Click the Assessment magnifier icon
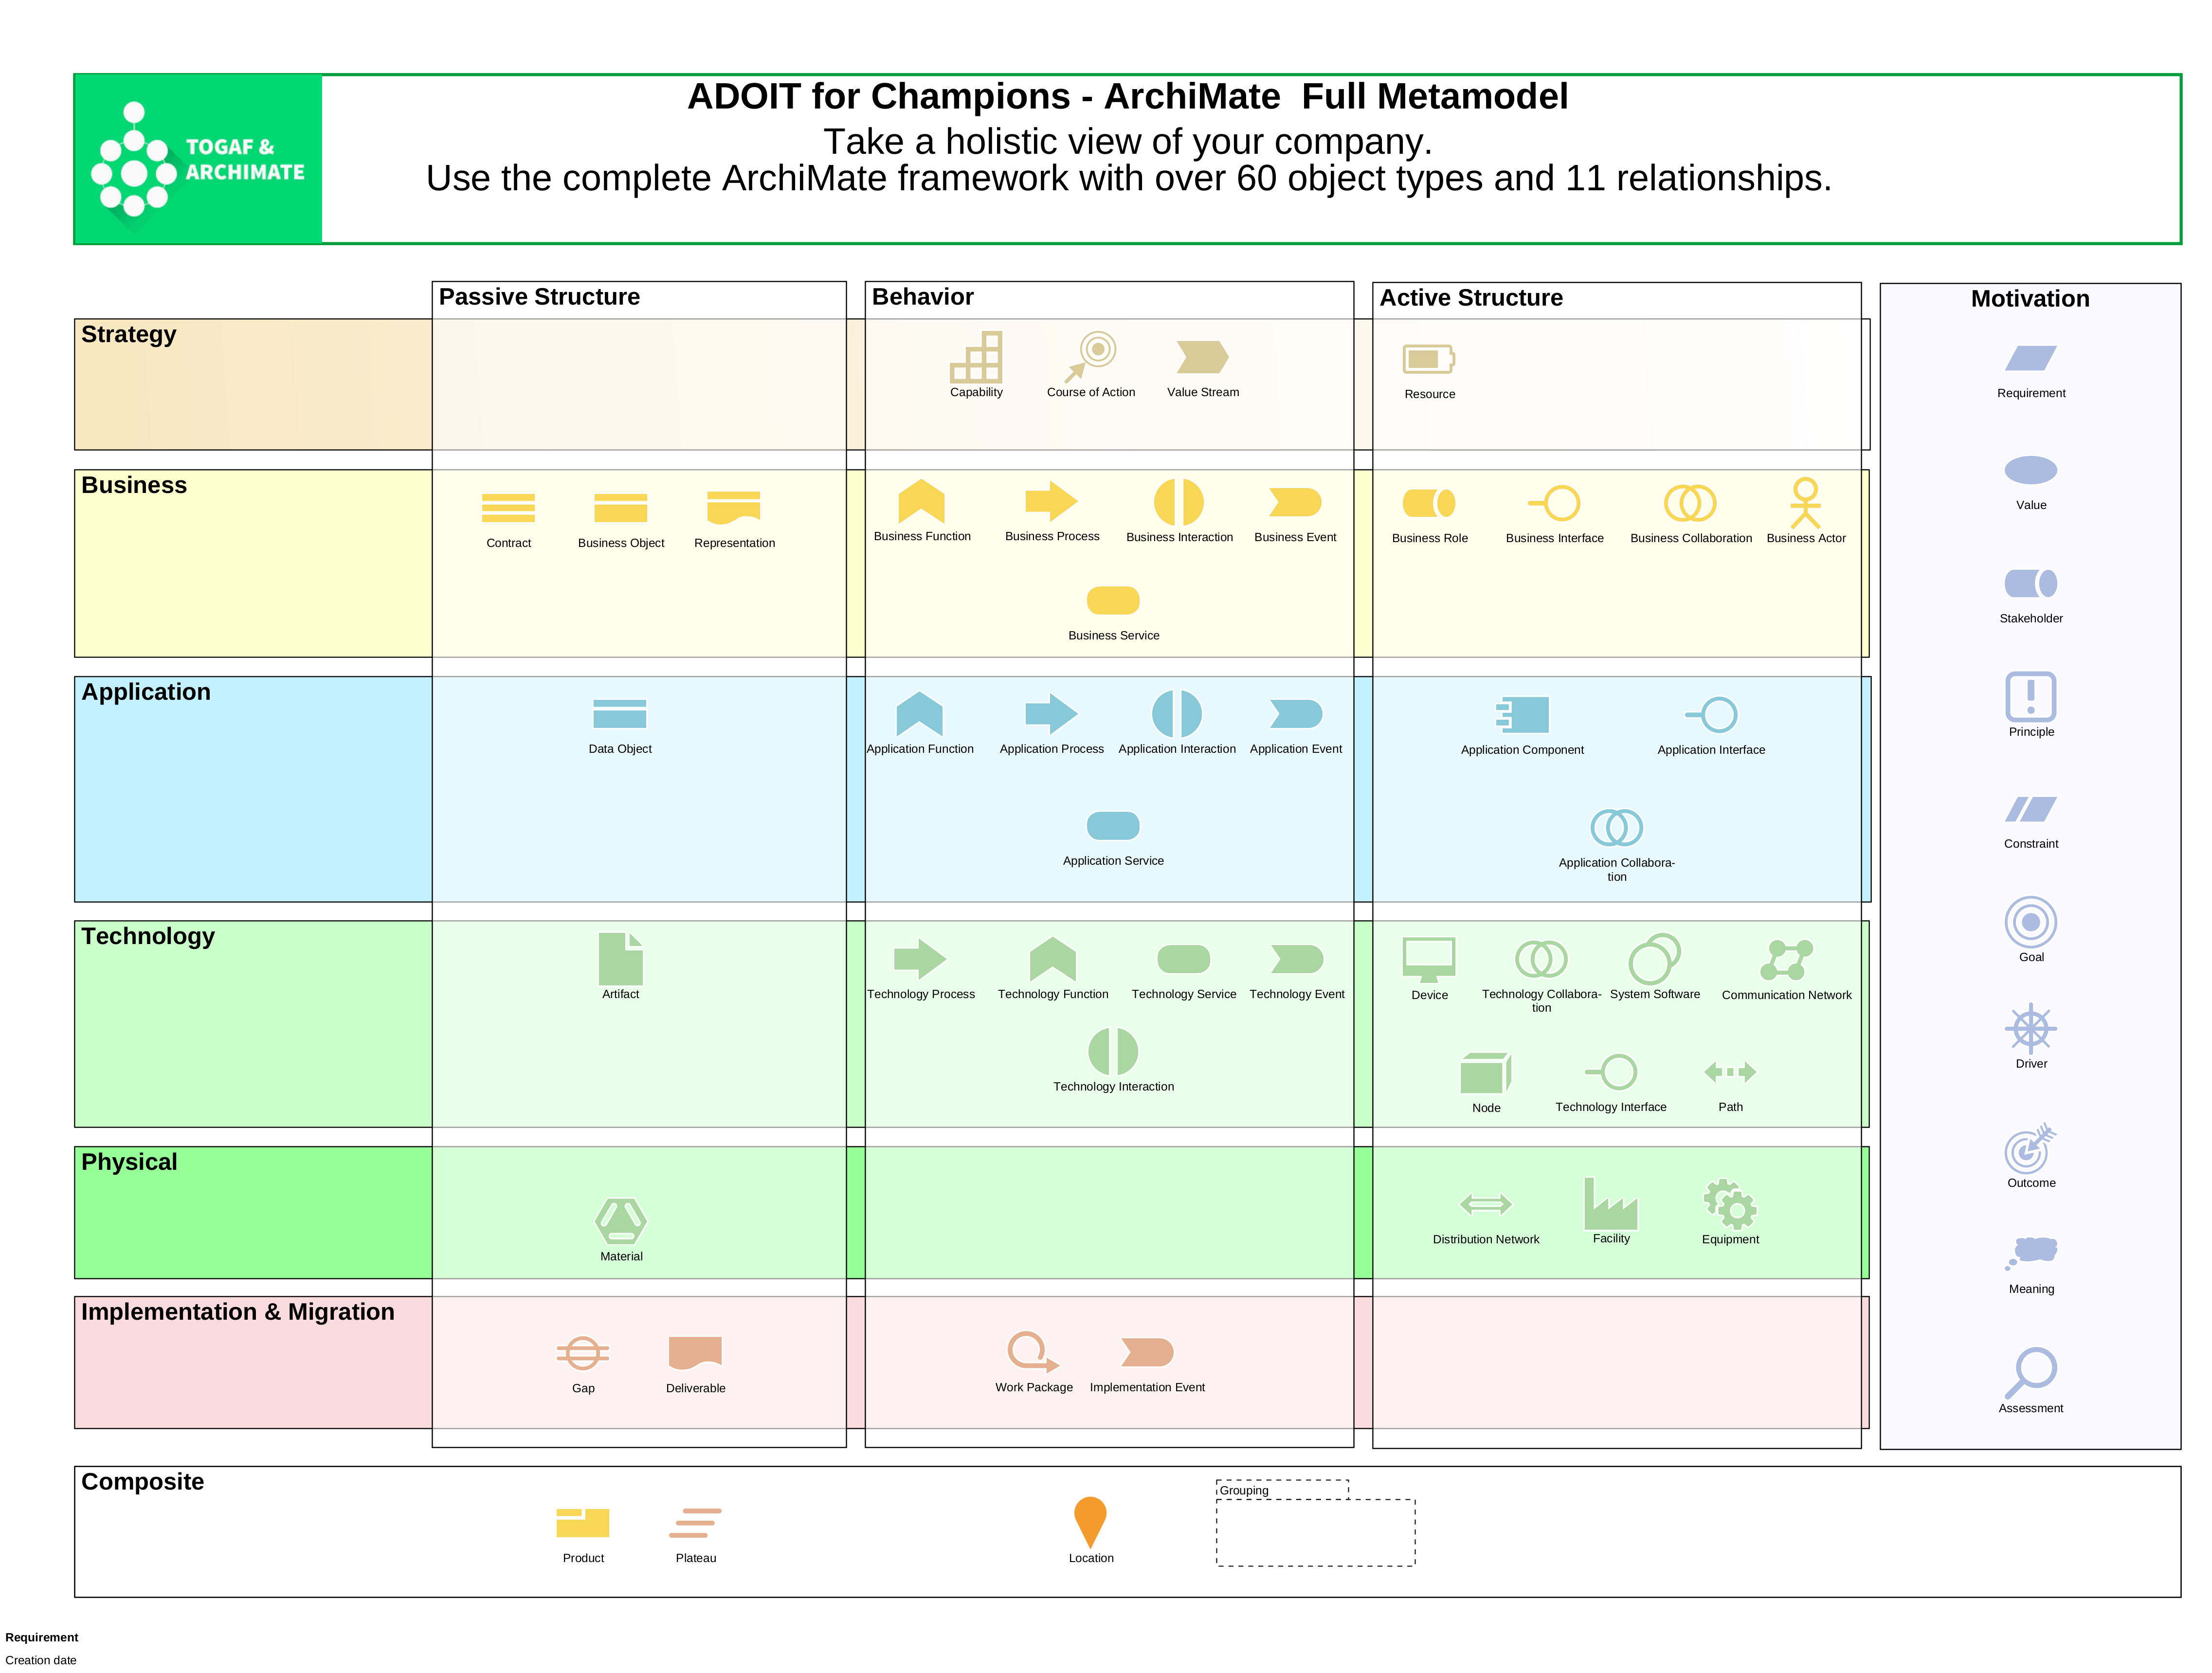 (2030, 1373)
